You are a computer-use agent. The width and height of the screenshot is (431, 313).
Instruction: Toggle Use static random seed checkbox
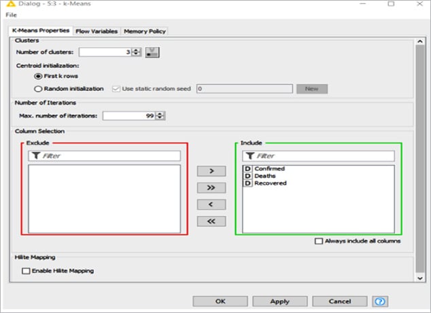(x=116, y=89)
